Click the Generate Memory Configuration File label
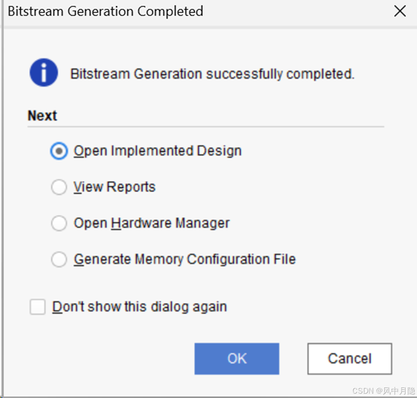The image size is (417, 398). [185, 259]
